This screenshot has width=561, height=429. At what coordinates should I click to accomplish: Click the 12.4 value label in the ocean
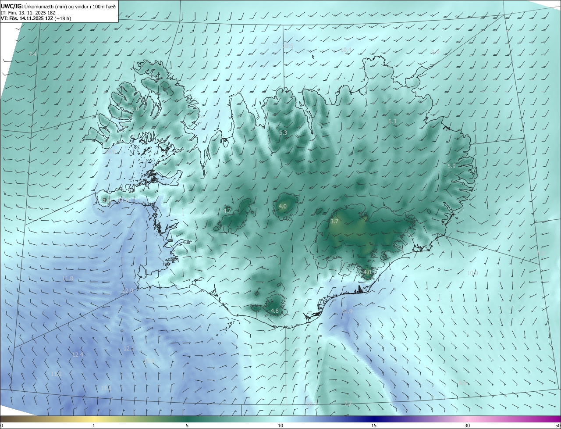(78, 354)
